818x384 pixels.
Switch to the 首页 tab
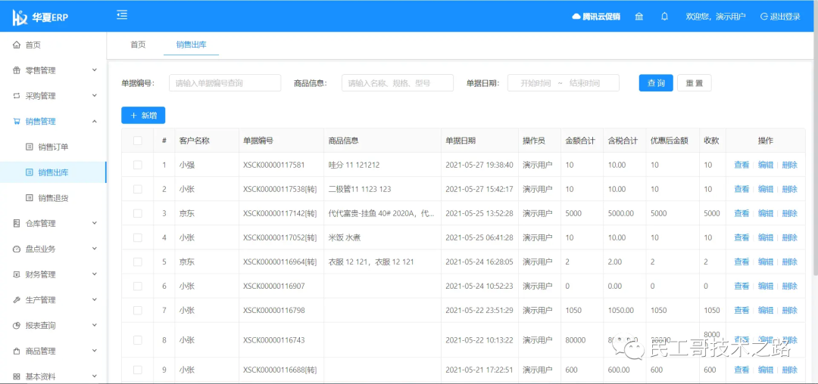click(138, 45)
